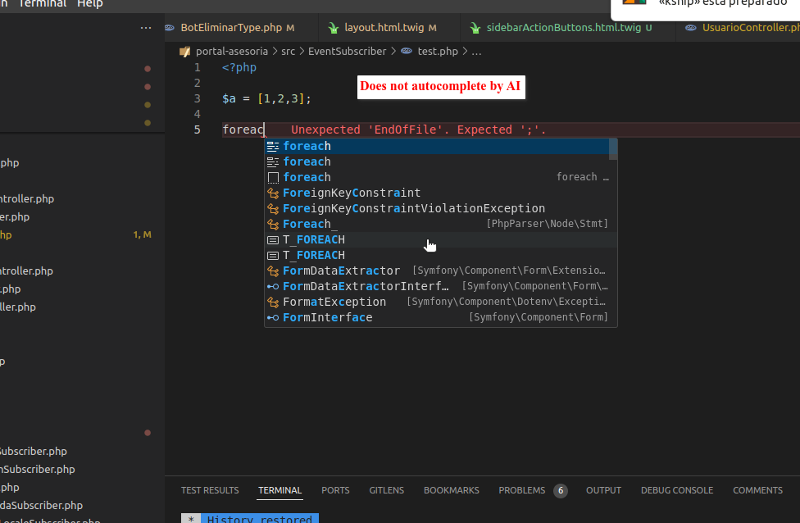Image resolution: width=800 pixels, height=523 pixels.
Task: Select the first foreach suggestion in list
Action: click(x=307, y=146)
